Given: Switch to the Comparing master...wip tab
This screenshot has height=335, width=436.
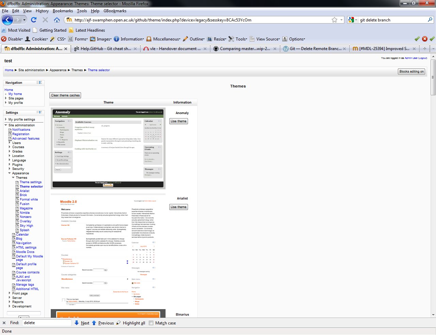Looking at the screenshot, I should click(245, 49).
